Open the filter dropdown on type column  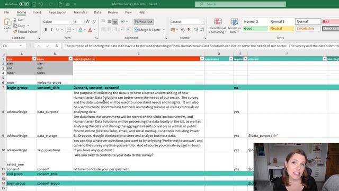[34, 59]
